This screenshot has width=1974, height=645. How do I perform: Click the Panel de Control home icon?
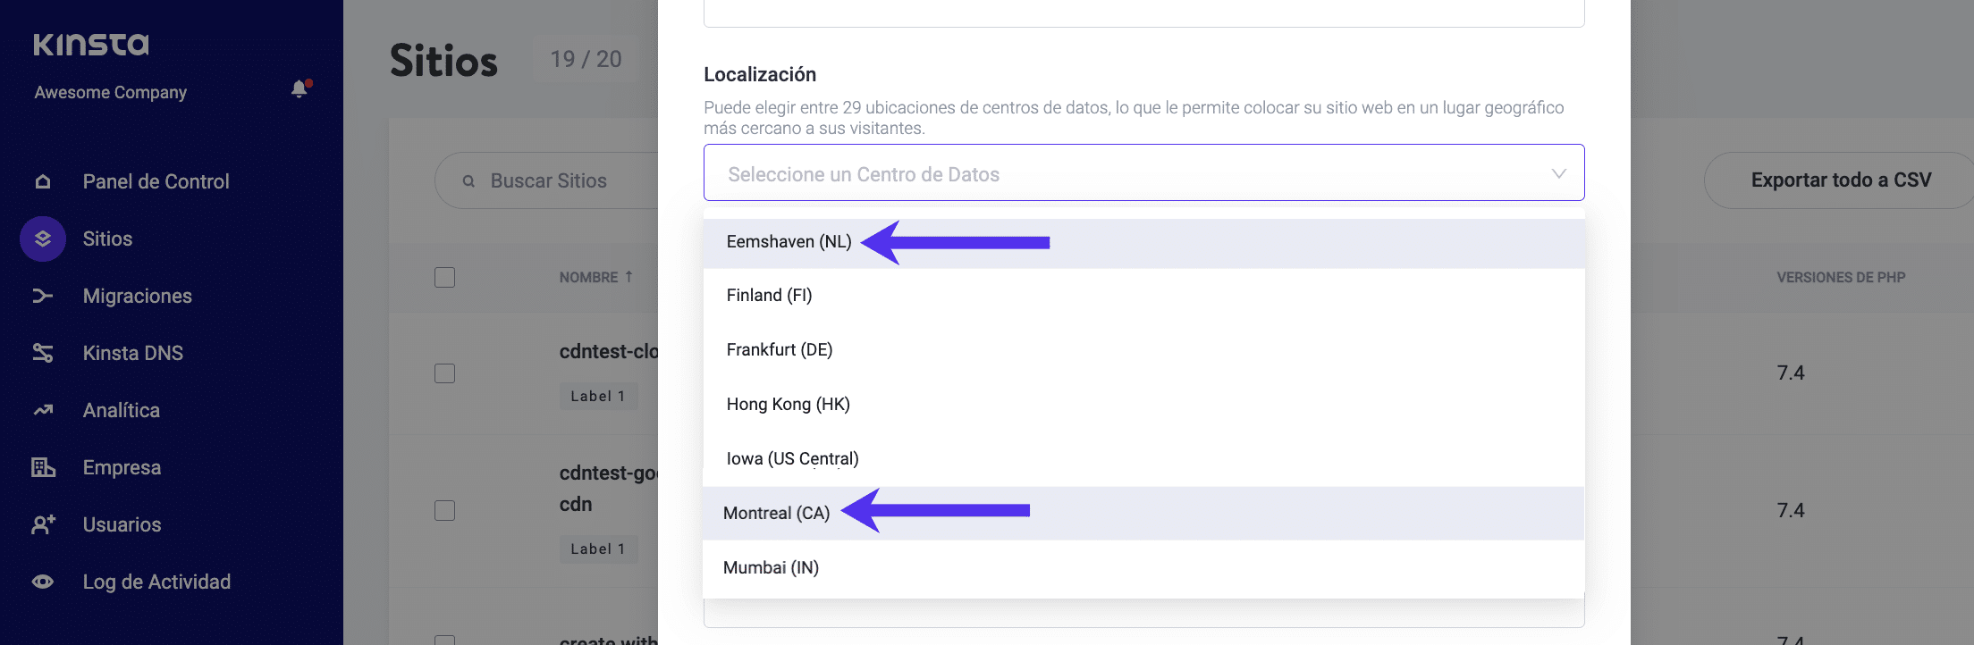(43, 182)
